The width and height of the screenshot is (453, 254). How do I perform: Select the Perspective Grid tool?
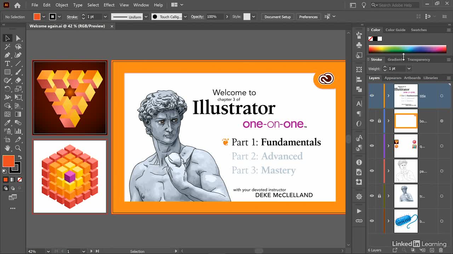point(18,106)
